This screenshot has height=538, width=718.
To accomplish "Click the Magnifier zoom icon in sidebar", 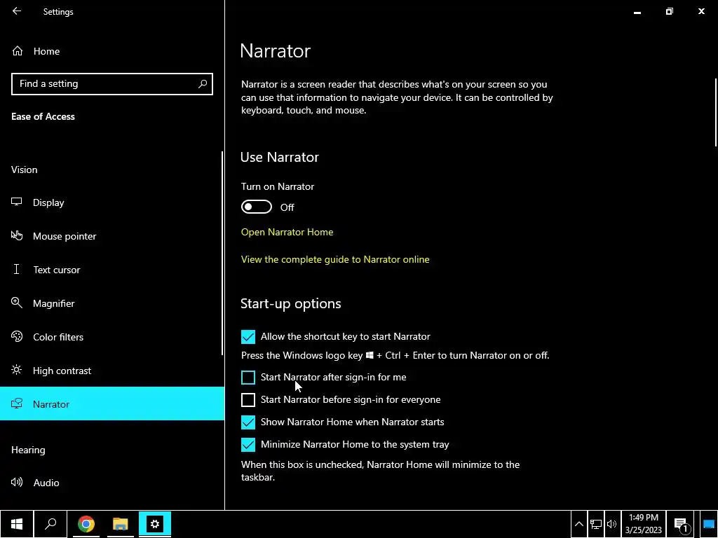I will (x=17, y=303).
